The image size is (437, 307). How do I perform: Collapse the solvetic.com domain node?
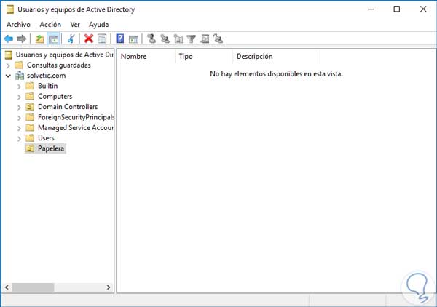(8, 76)
